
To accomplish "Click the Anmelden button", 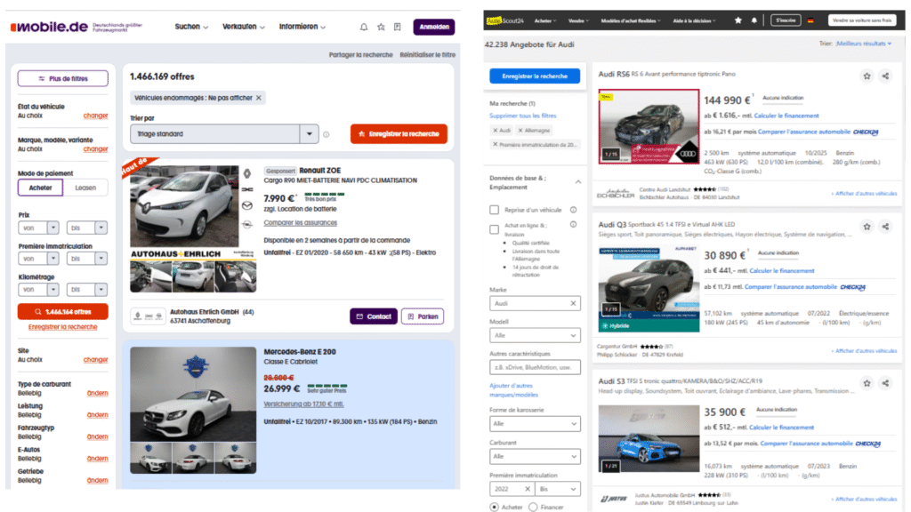I will click(434, 26).
